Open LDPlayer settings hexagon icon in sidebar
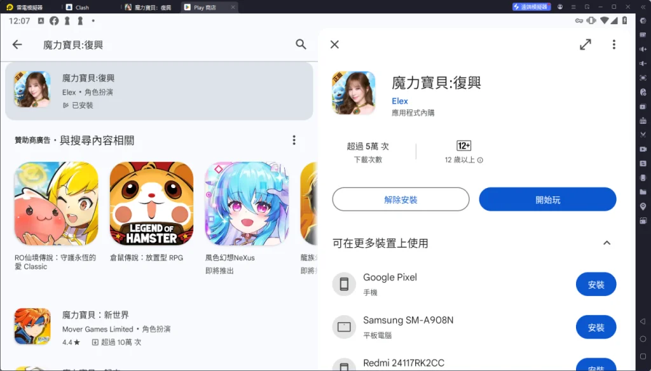651x371 pixels. (643, 21)
